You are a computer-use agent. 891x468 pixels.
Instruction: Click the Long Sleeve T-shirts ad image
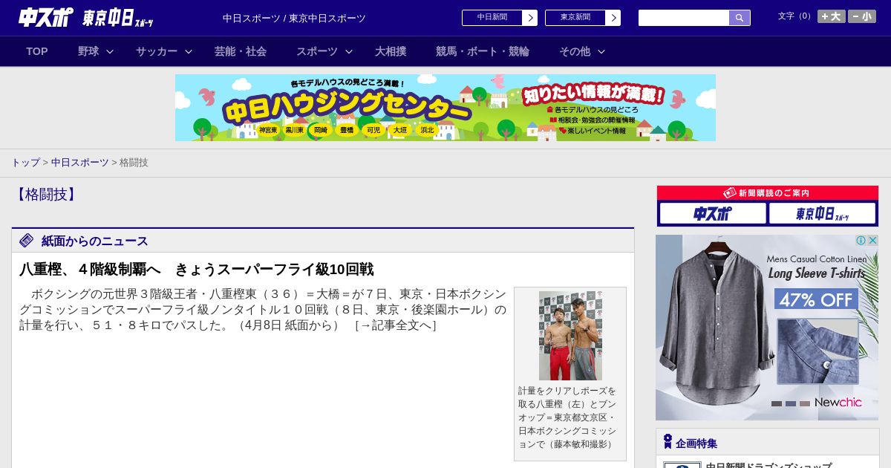coord(767,328)
